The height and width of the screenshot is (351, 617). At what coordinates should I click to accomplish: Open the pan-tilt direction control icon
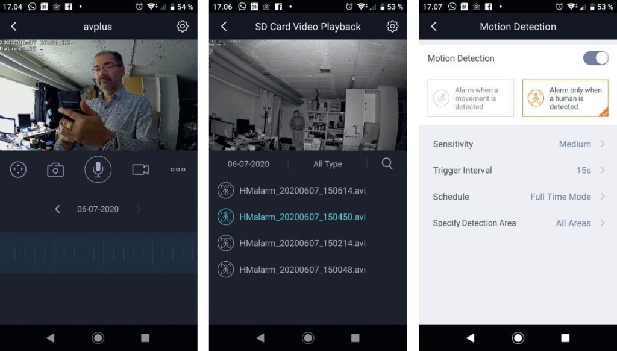click(18, 170)
